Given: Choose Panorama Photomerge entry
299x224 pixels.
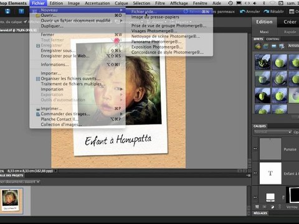Looking at the screenshot, I should coord(156,42).
